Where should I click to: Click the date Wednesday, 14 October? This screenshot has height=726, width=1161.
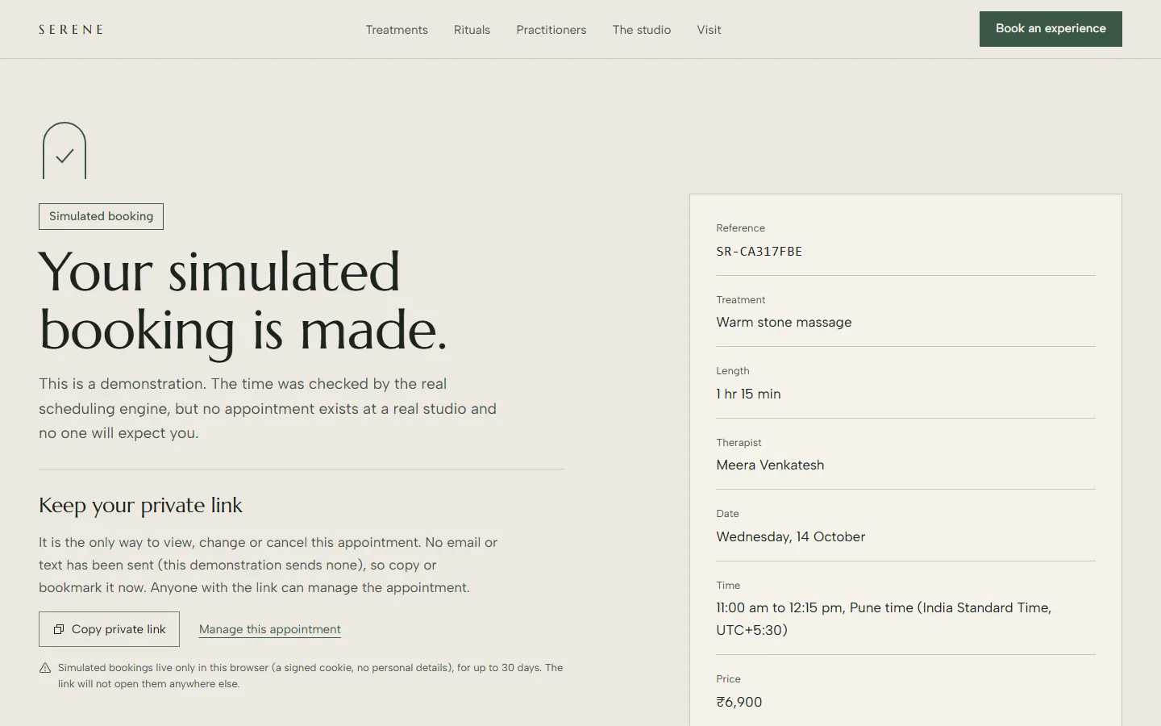790,536
